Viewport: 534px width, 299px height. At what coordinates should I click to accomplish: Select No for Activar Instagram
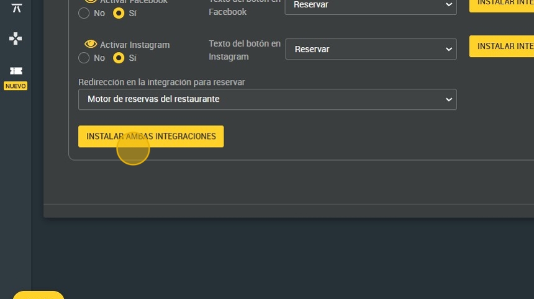tap(84, 58)
